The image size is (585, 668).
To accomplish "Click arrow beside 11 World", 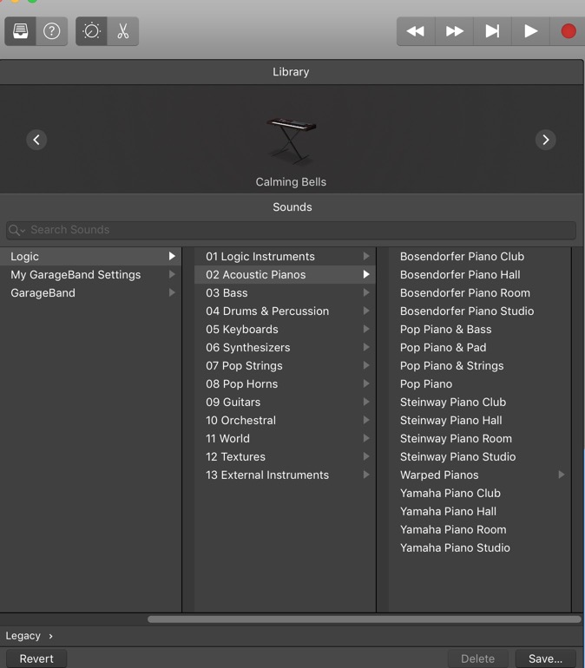I will (366, 438).
